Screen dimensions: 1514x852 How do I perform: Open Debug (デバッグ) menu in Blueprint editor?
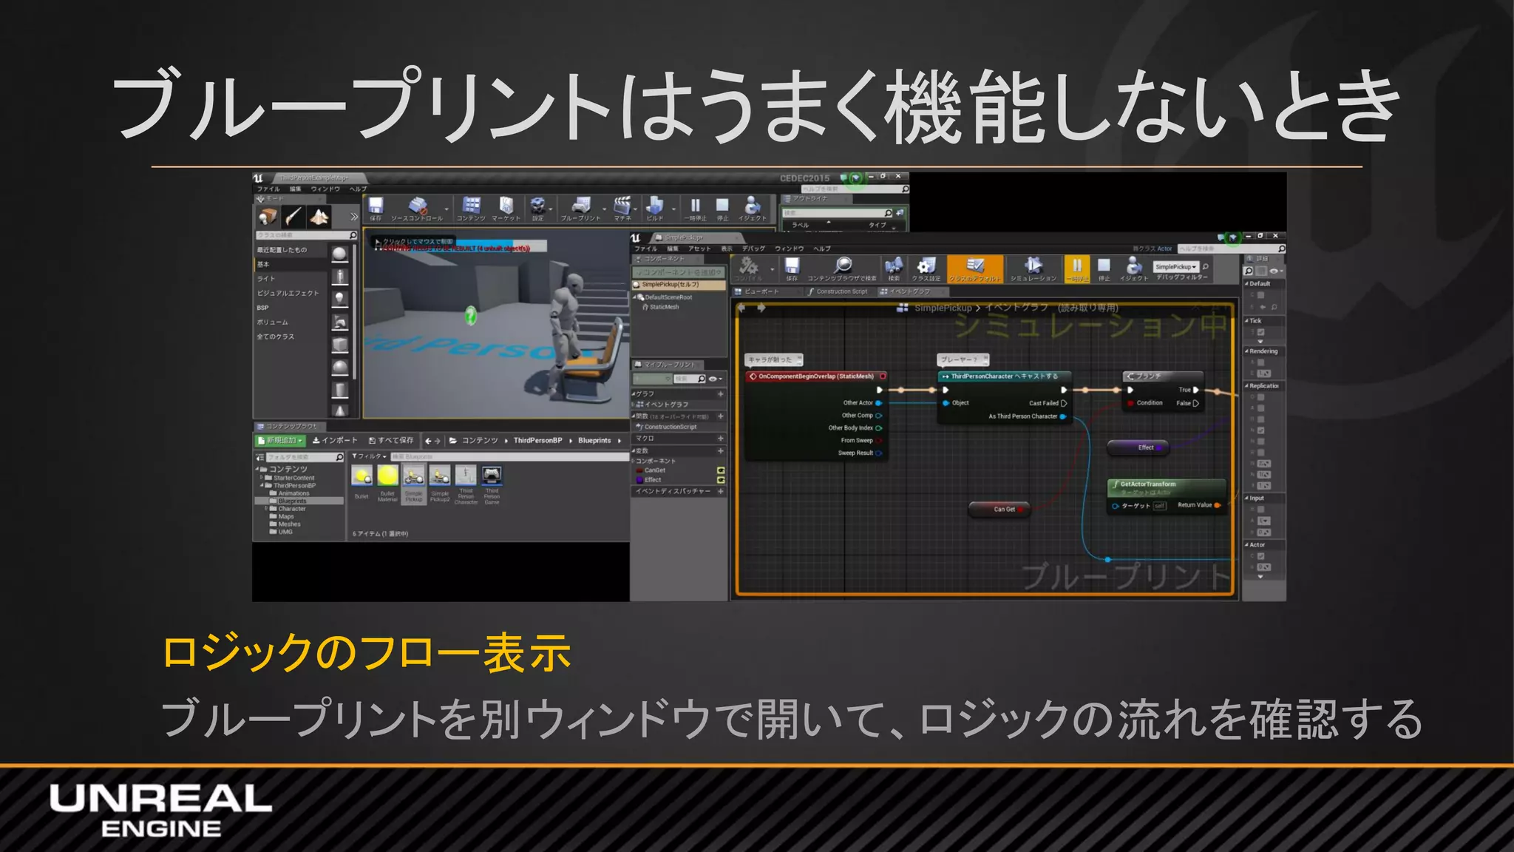(753, 248)
